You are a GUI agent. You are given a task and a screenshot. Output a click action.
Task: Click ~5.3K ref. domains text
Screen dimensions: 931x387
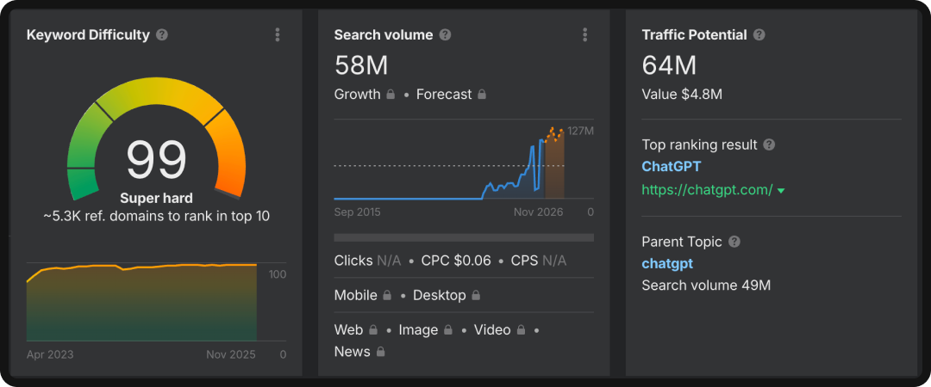click(x=156, y=217)
